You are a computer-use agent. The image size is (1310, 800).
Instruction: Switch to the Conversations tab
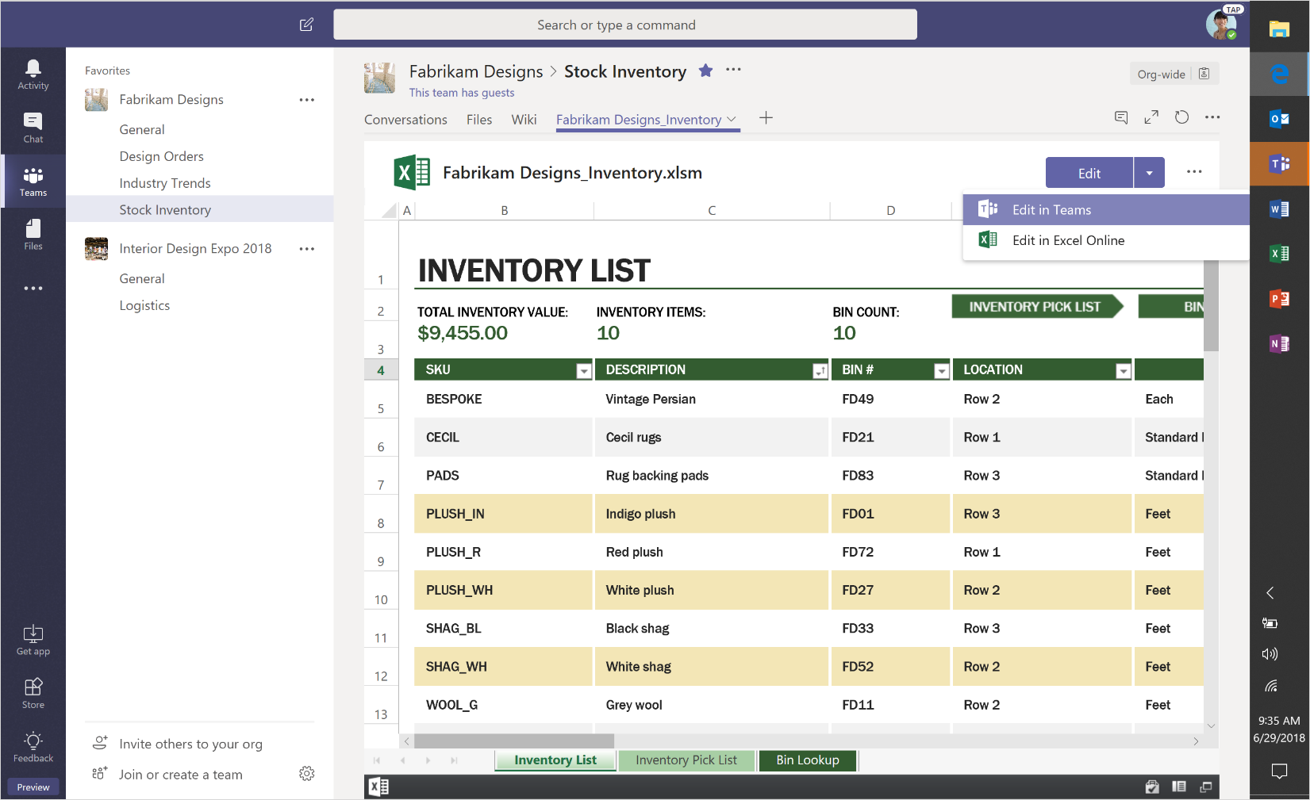tap(405, 120)
